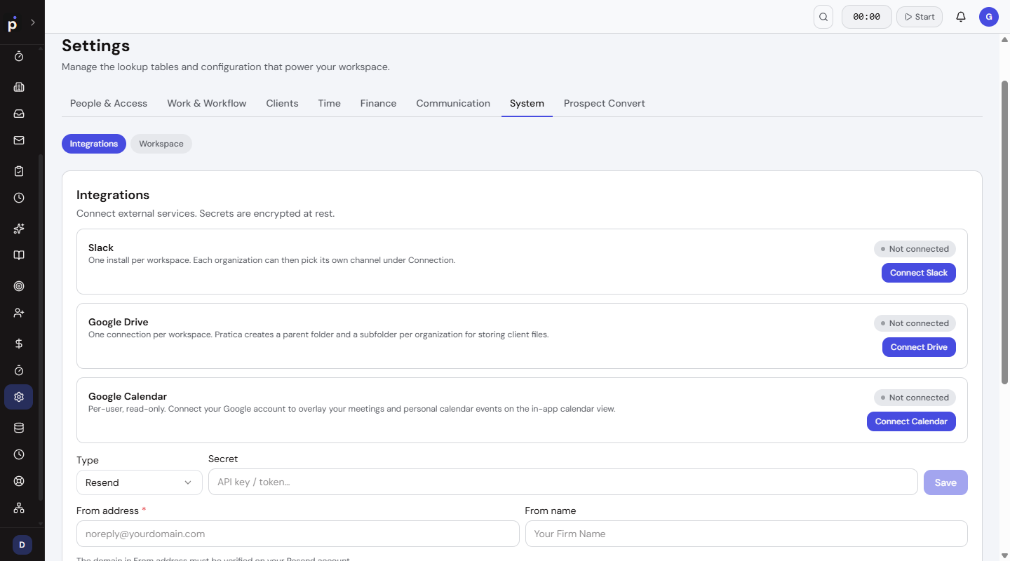
Task: Click the Google Drive Not connected status badge
Action: 915,323
